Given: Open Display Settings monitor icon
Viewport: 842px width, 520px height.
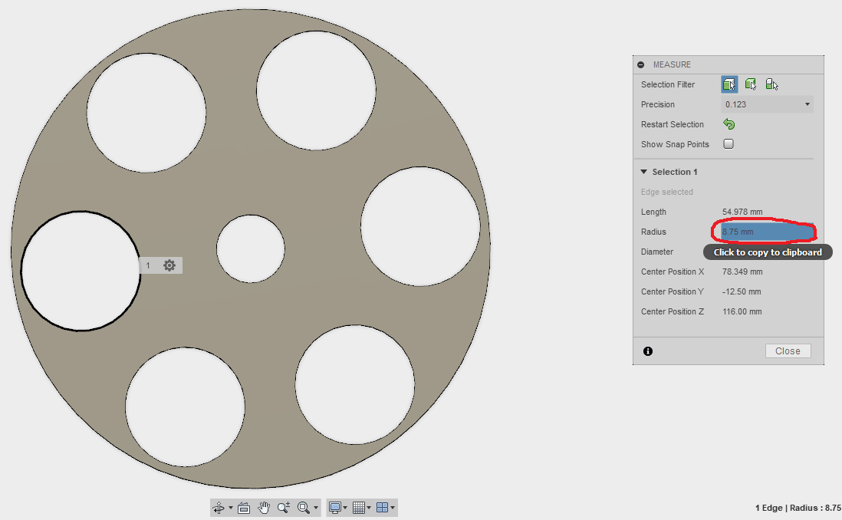Looking at the screenshot, I should (x=335, y=508).
